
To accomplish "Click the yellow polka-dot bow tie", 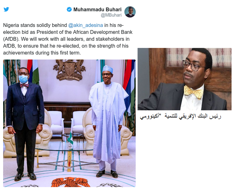I will point(194,91).
